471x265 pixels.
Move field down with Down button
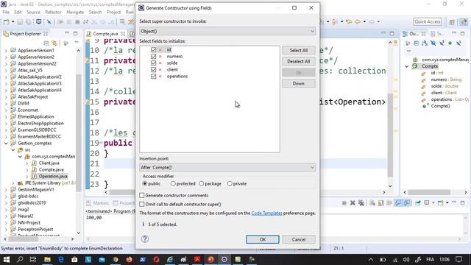click(x=299, y=83)
